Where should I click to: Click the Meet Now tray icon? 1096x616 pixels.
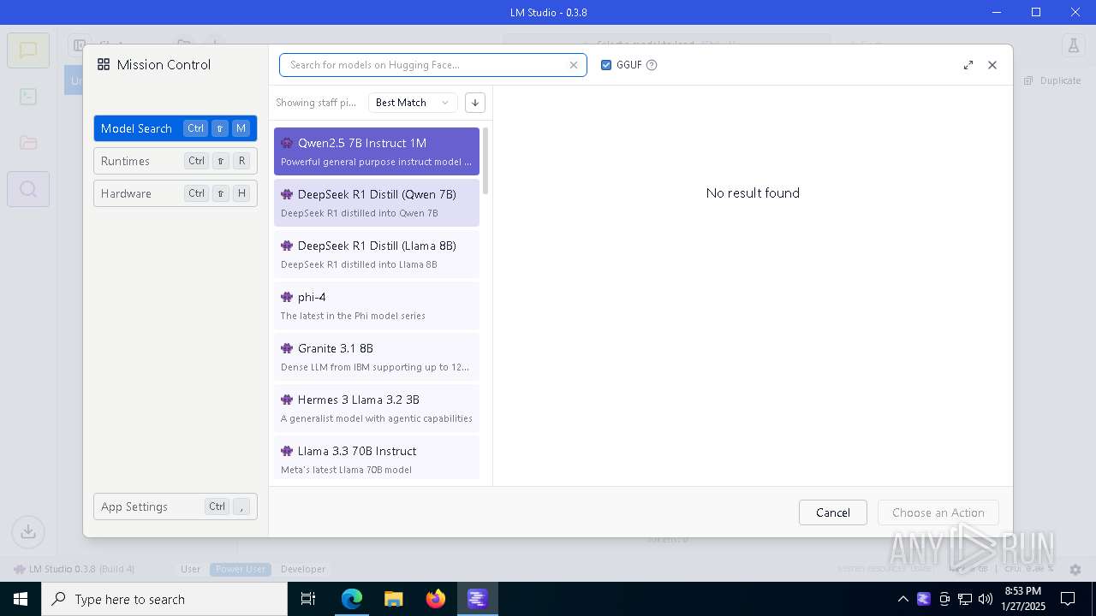point(944,599)
